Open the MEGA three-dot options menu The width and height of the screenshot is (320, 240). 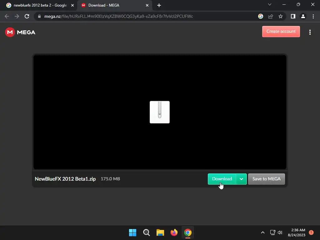tap(310, 32)
